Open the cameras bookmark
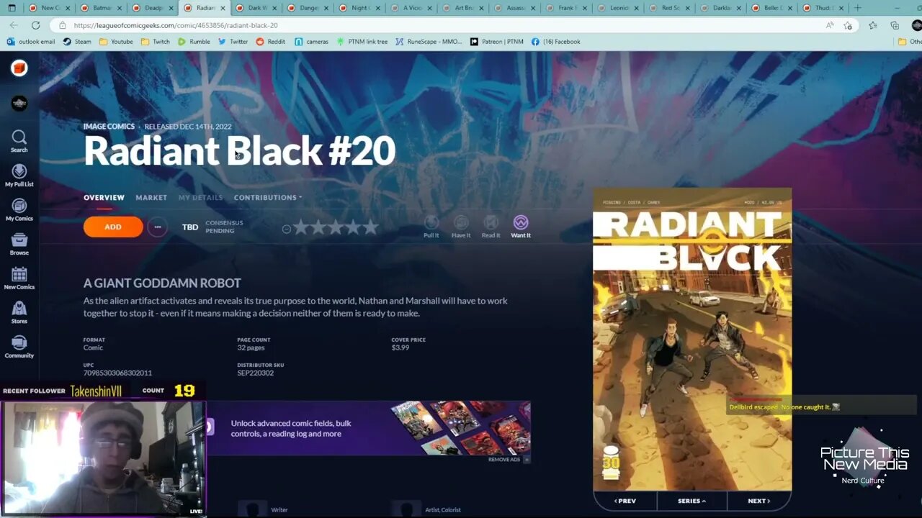The image size is (922, 518). 311,42
